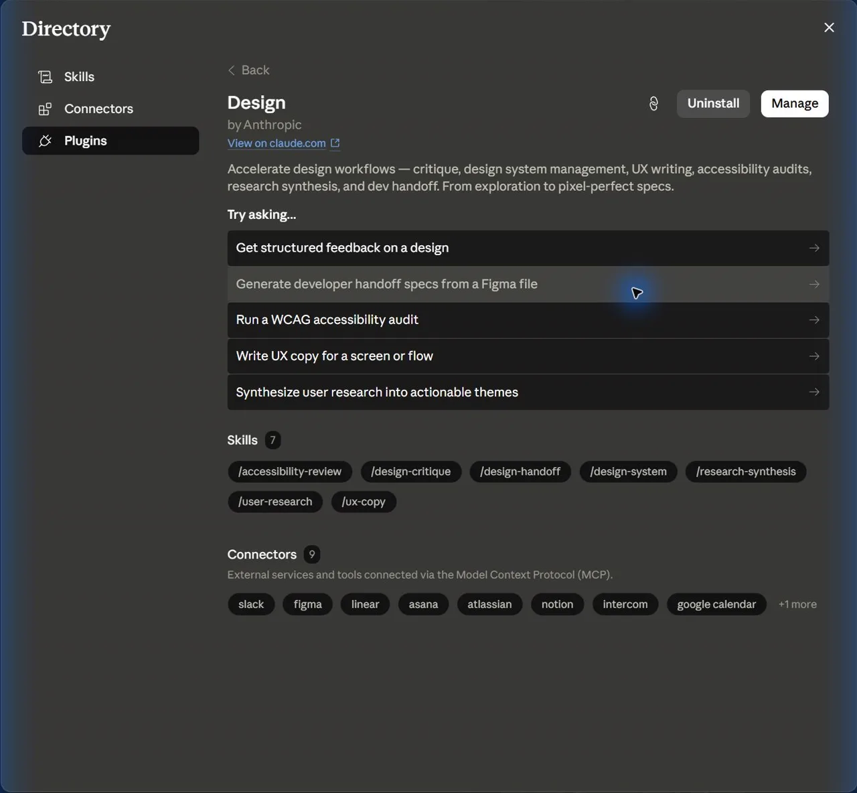
Task: Select the asana connector chip
Action: pos(423,604)
